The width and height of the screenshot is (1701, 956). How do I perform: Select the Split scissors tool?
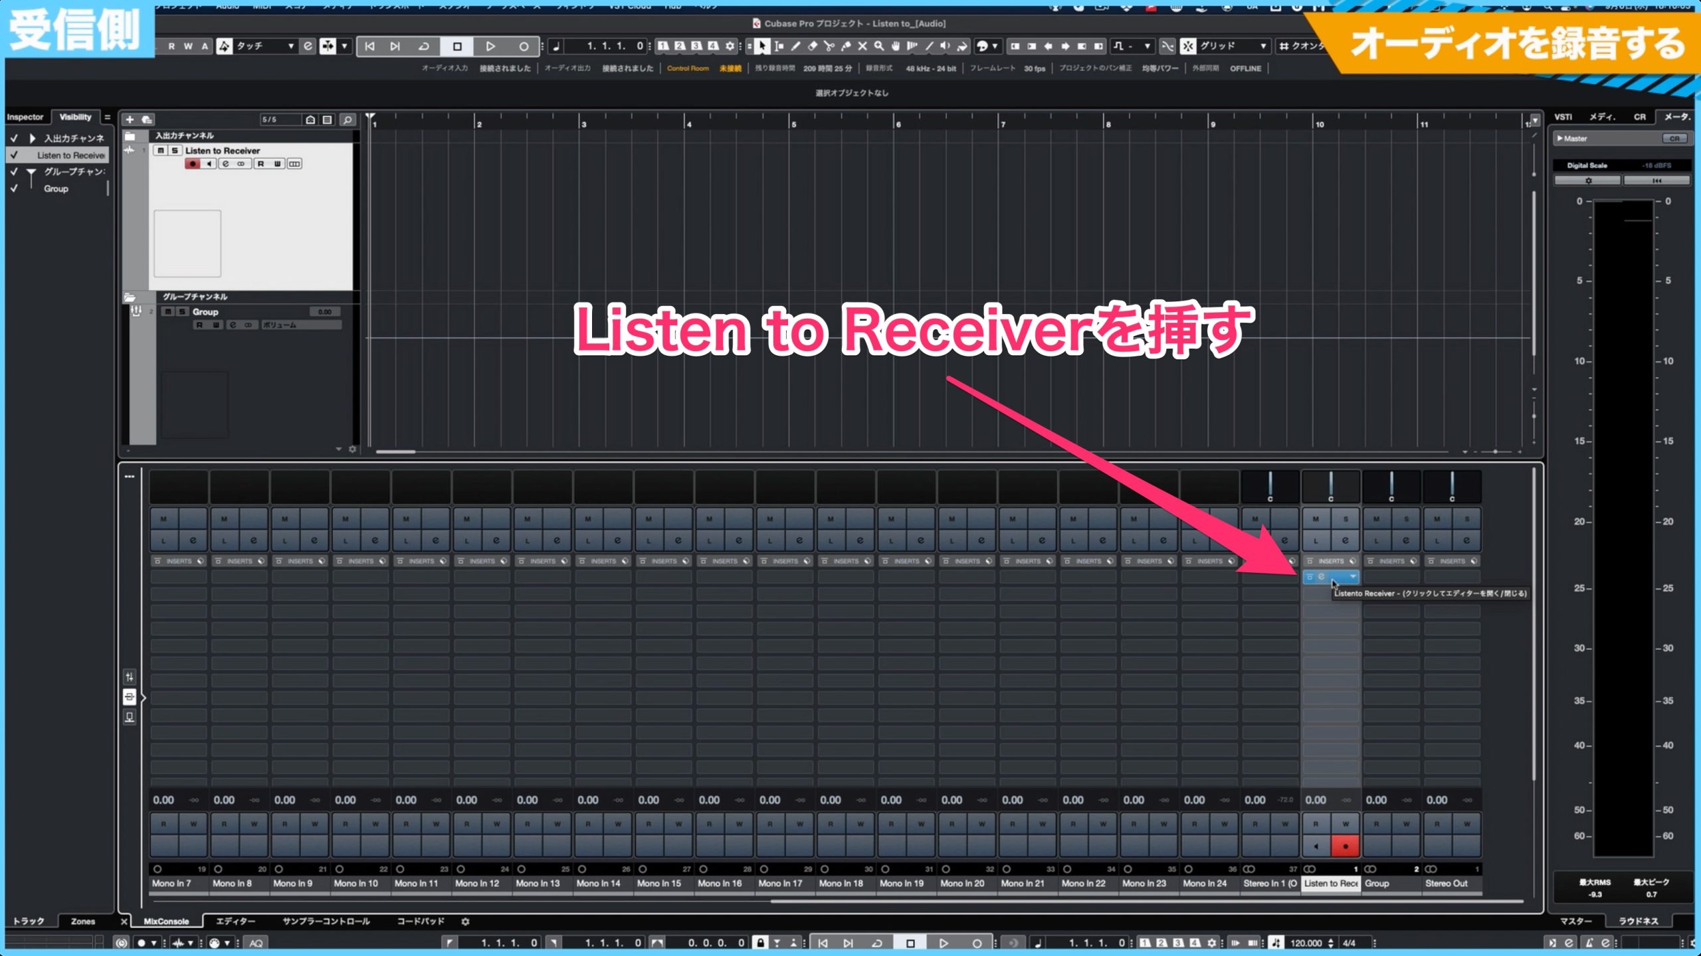coord(829,46)
